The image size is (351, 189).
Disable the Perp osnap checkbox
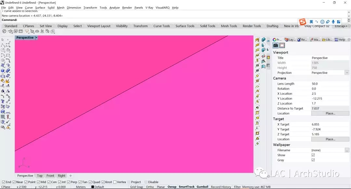[x=69, y=182]
